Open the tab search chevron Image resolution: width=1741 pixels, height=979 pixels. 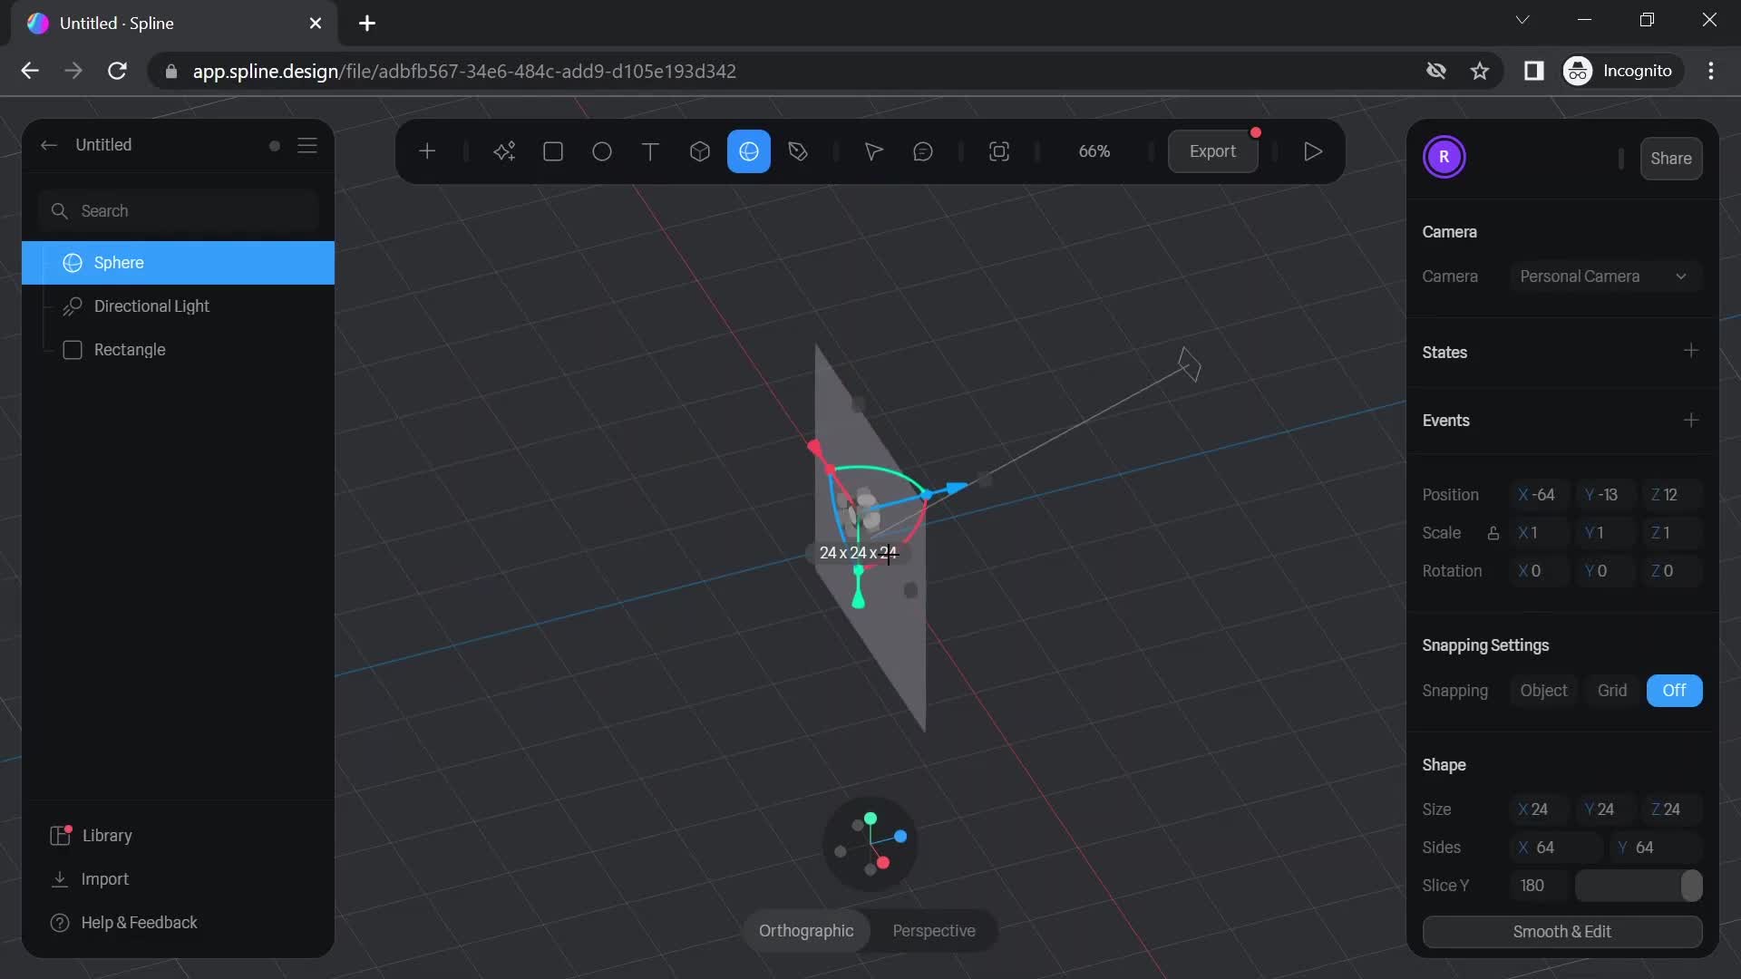1522,20
